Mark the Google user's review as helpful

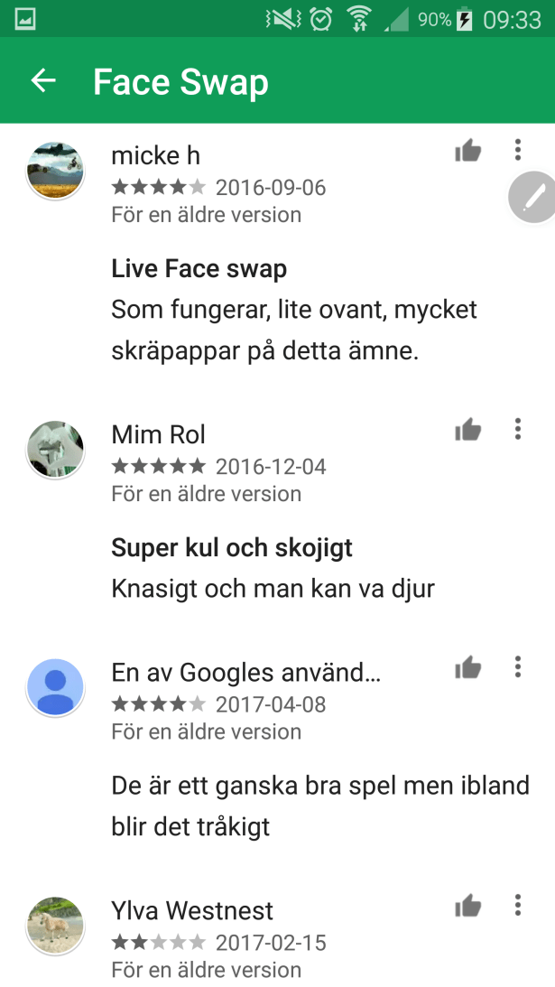[468, 668]
